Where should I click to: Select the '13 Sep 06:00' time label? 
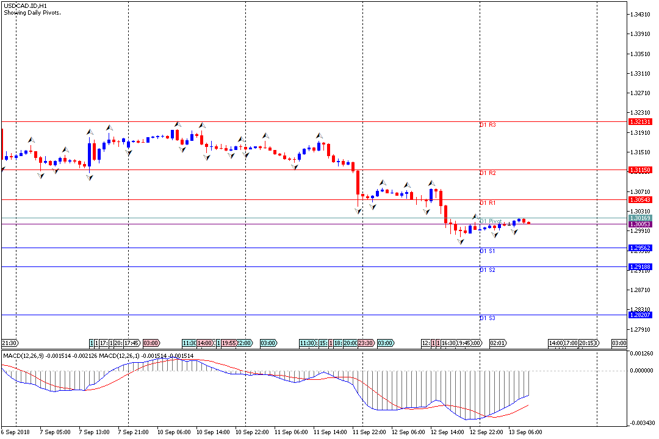525,432
